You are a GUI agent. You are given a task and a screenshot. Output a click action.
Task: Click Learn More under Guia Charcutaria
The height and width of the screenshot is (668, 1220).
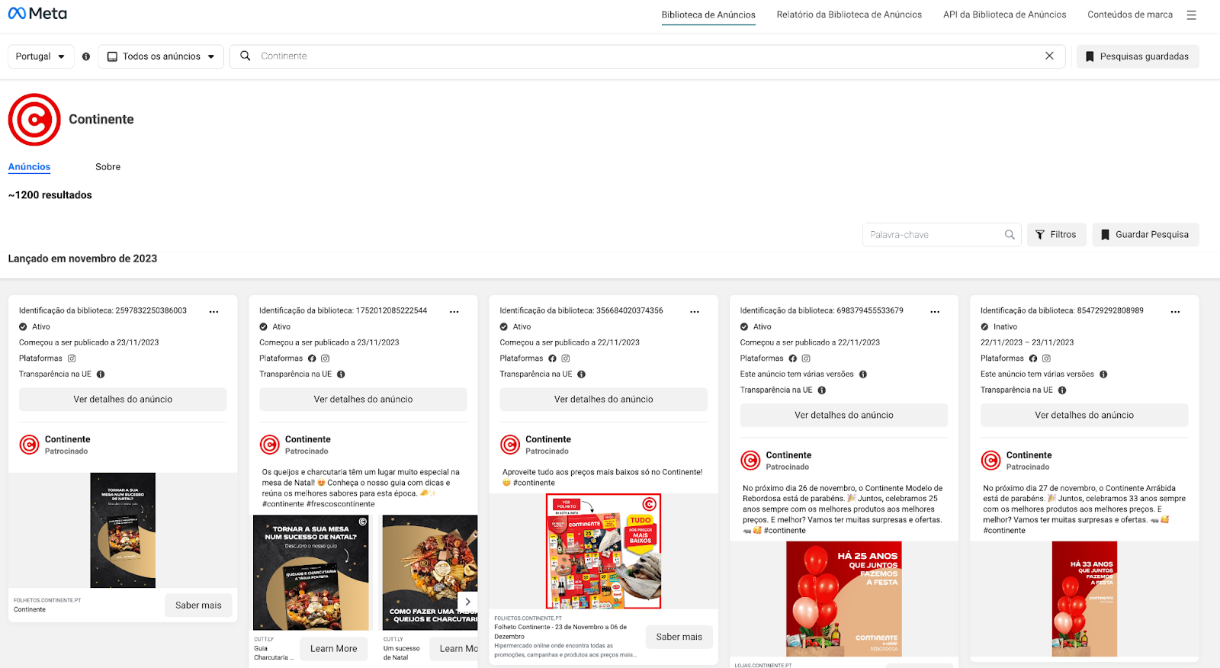(333, 649)
